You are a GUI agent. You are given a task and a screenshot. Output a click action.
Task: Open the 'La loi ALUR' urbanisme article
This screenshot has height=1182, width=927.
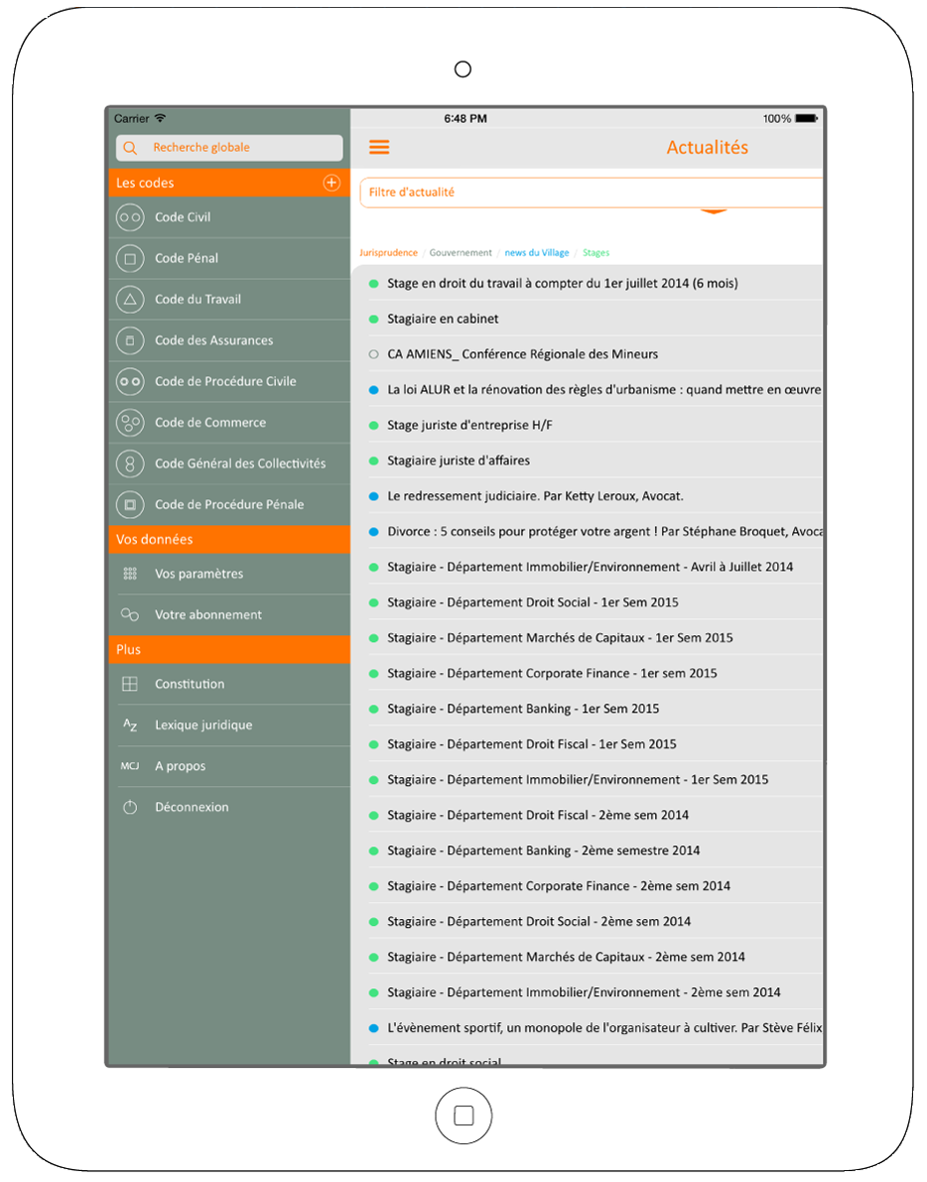[x=588, y=390]
